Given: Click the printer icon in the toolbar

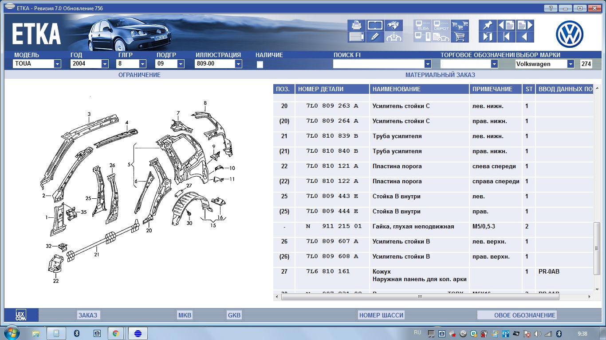Looking at the screenshot, I should click(356, 25).
